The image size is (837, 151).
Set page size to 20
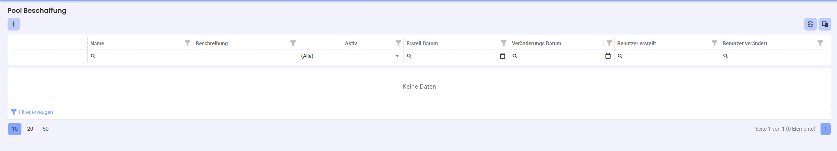(30, 129)
